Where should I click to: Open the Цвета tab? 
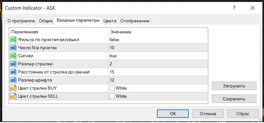(110, 21)
